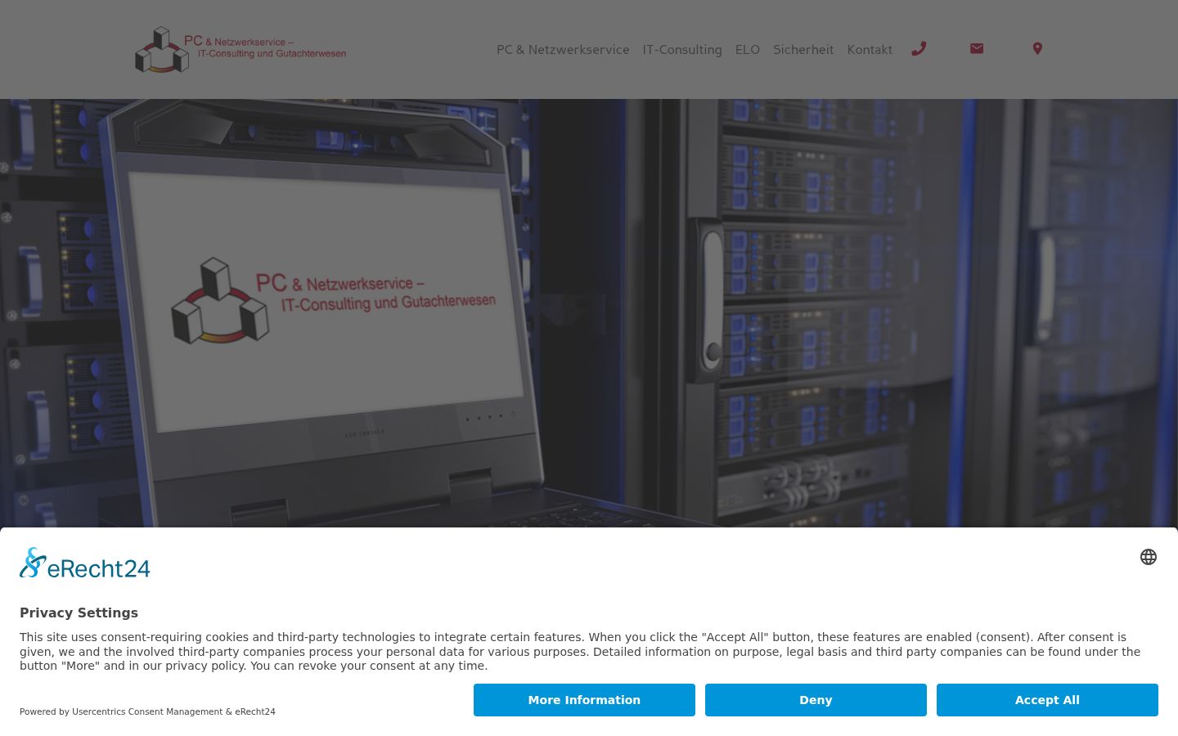This screenshot has width=1178, height=736.
Task: Accept all cookies
Action: (1047, 700)
